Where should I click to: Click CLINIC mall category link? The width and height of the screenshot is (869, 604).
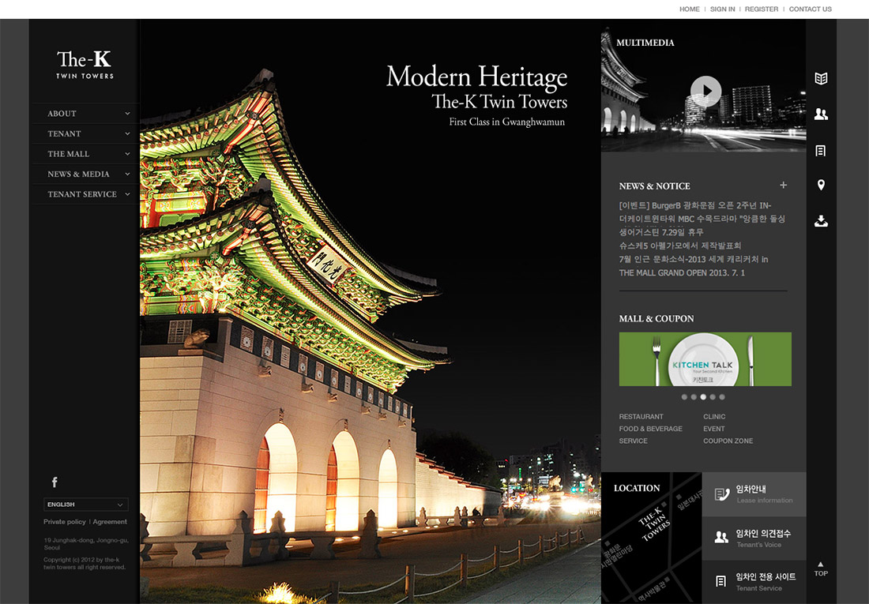(714, 417)
